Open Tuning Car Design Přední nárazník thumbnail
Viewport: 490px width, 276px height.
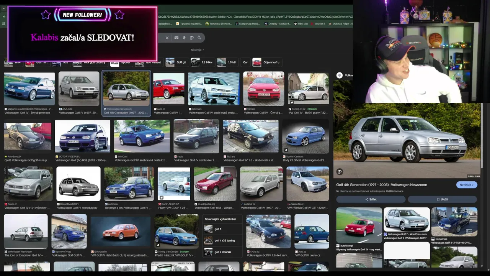(x=176, y=232)
